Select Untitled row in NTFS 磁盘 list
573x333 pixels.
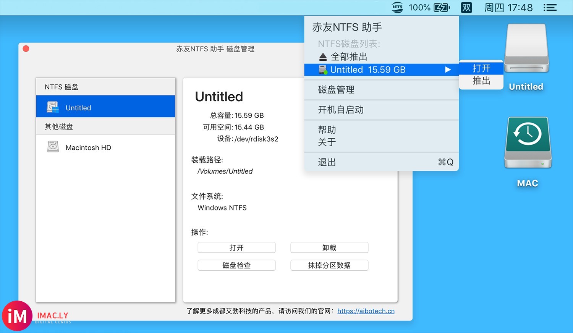[x=105, y=106]
